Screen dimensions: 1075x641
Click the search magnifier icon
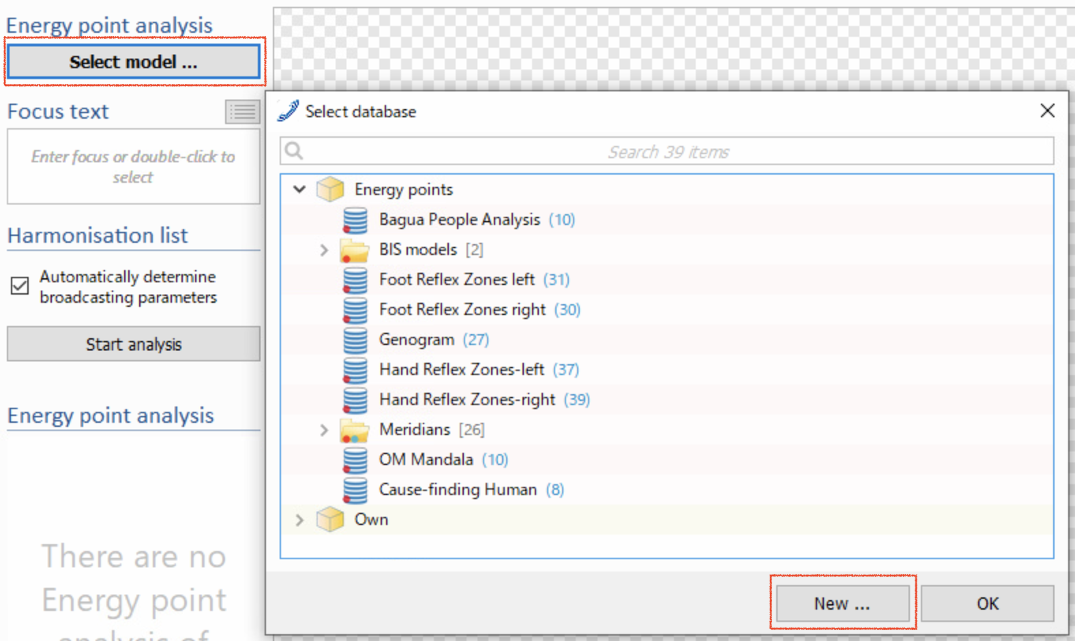coord(294,151)
